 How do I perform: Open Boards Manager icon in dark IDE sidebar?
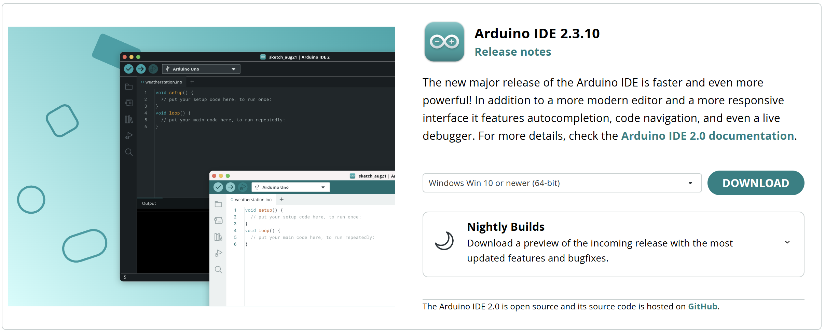129,103
